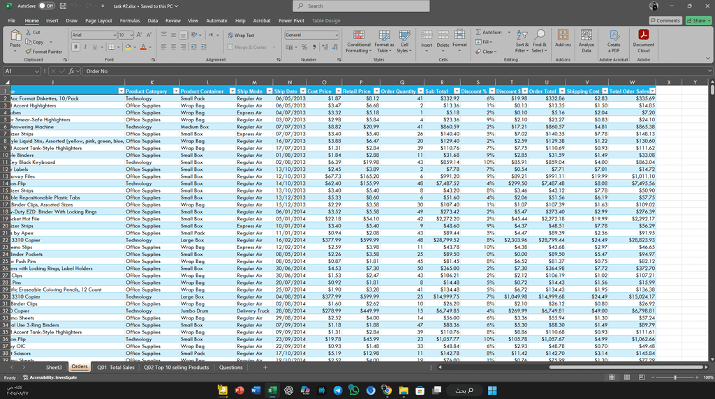Screen dimensions: 715x399
Task: Open the Data ribbon tab
Action: tap(153, 20)
